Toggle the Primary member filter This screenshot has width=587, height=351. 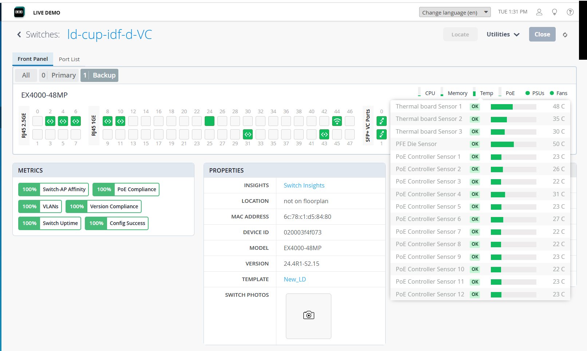pyautogui.click(x=59, y=75)
